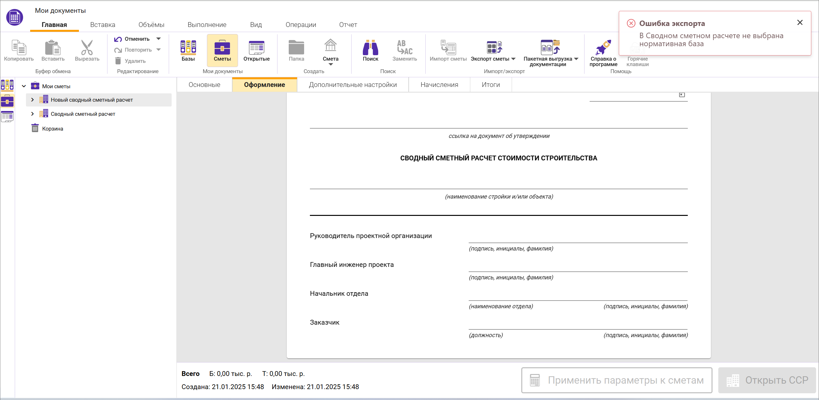
Task: Click Применить параметры к сметам button
Action: point(616,380)
